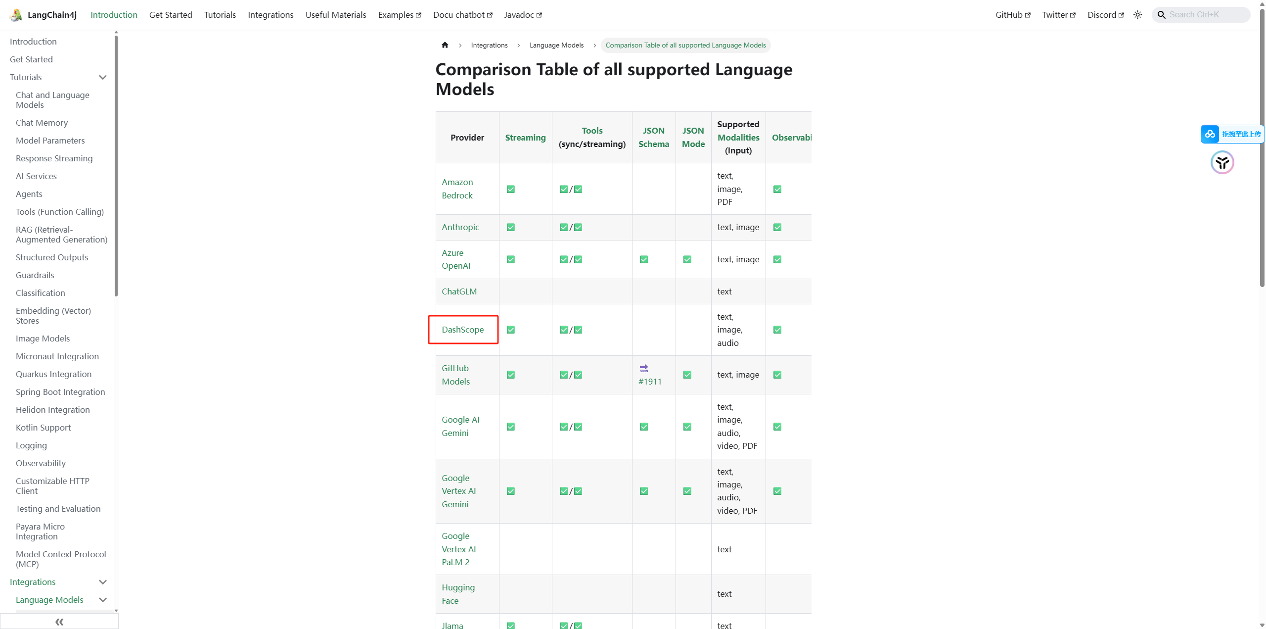Click the page vertical scrollbar

coord(1262,148)
